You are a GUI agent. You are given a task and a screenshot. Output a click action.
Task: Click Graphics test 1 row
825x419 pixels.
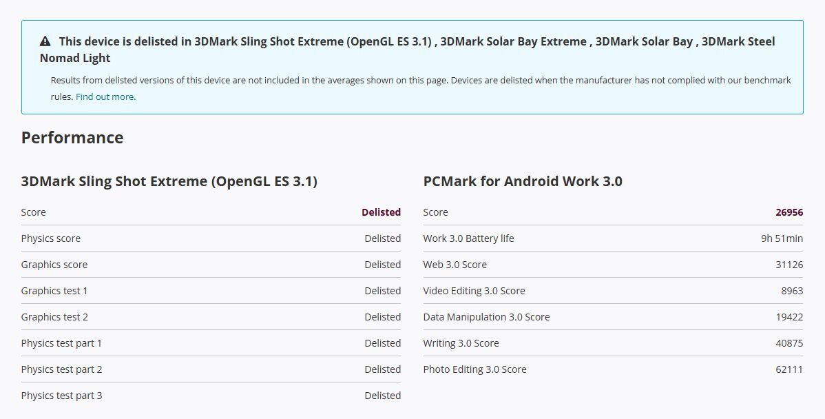click(54, 291)
